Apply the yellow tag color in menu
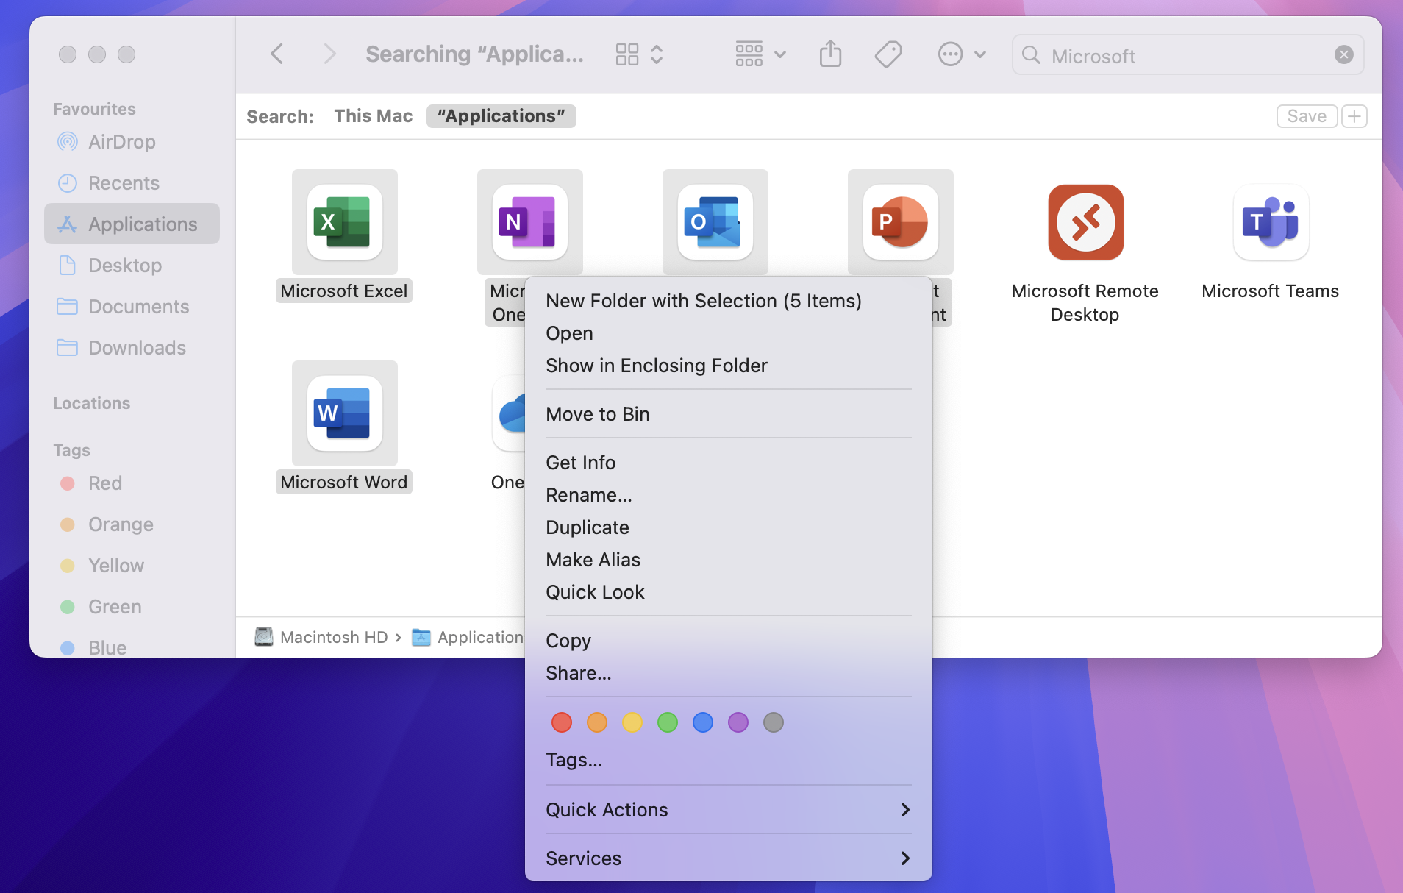 pyautogui.click(x=632, y=722)
